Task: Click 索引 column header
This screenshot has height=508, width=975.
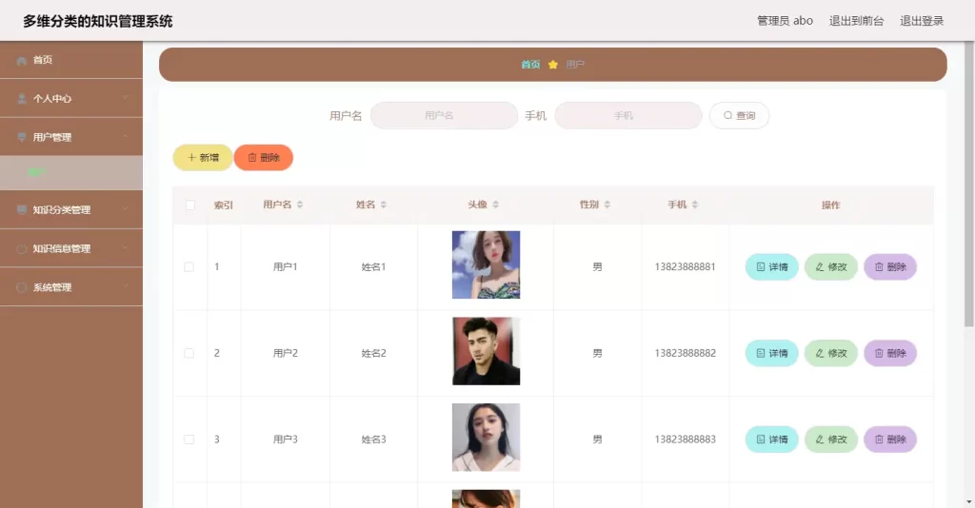Action: (223, 205)
